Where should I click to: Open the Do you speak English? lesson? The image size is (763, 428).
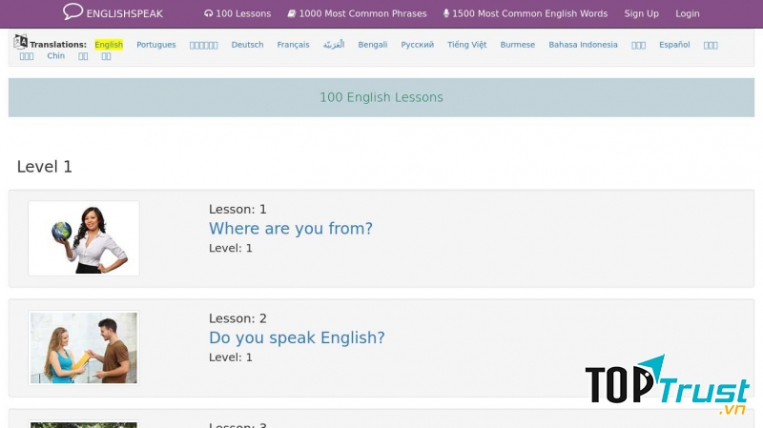click(x=297, y=337)
